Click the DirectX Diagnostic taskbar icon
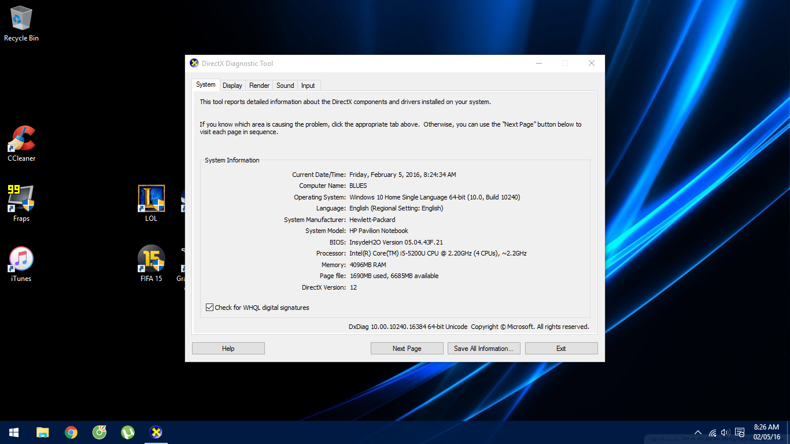Viewport: 790px width, 444px height. (x=156, y=432)
